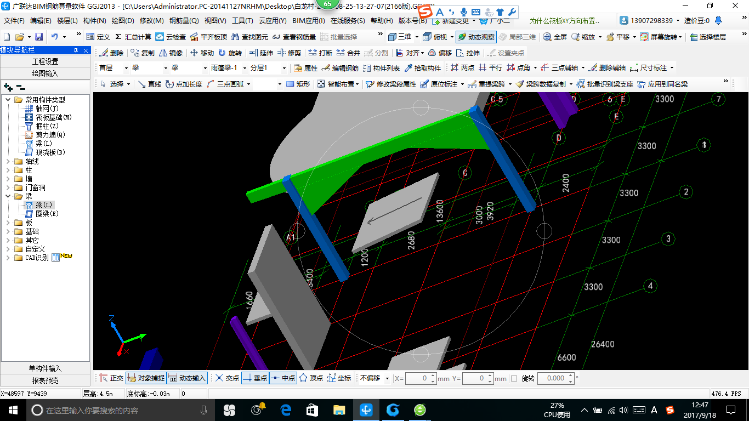Expand the 墙 tree folder
Screen dimensions: 749x421
[8, 179]
